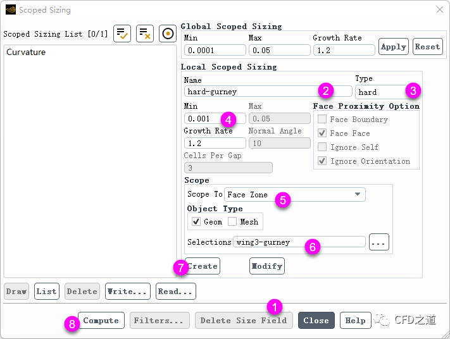450x339 pixels.
Task: Click the Compute button
Action: (101, 320)
